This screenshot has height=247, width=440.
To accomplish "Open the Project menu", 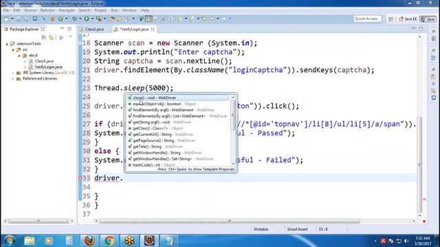I will (100, 10).
